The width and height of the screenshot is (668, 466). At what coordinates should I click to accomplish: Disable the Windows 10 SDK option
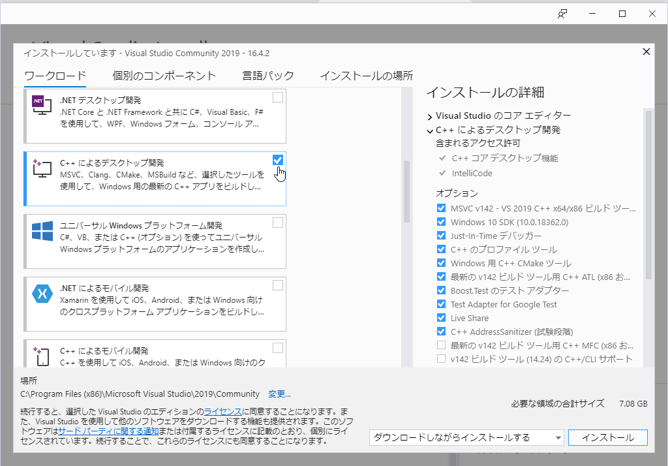[x=441, y=222]
